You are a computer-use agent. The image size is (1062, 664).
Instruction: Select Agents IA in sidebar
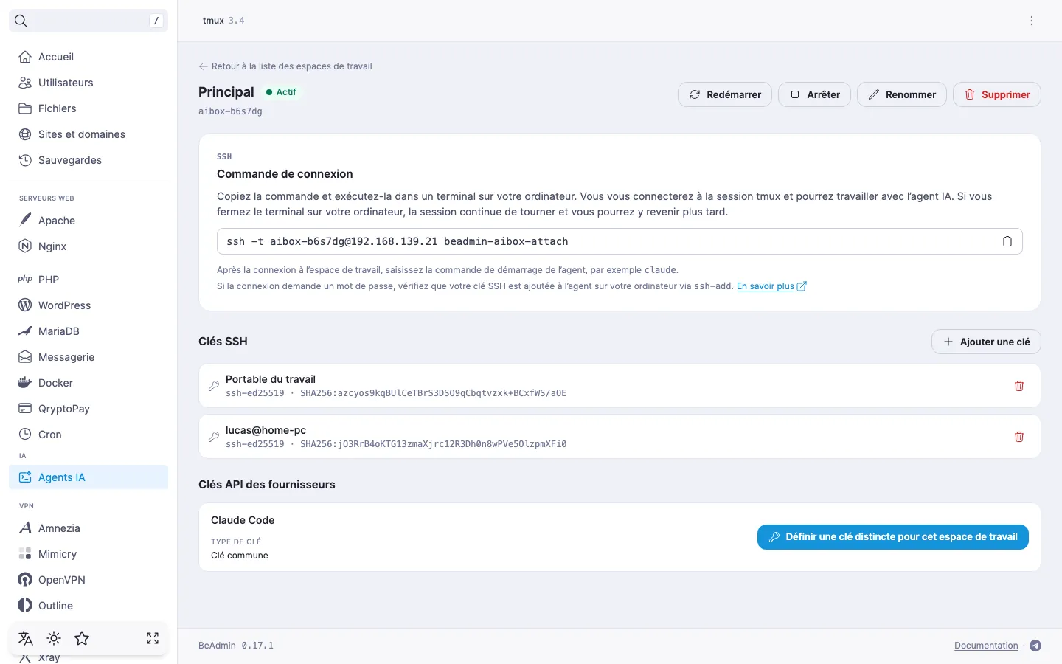[88, 477]
